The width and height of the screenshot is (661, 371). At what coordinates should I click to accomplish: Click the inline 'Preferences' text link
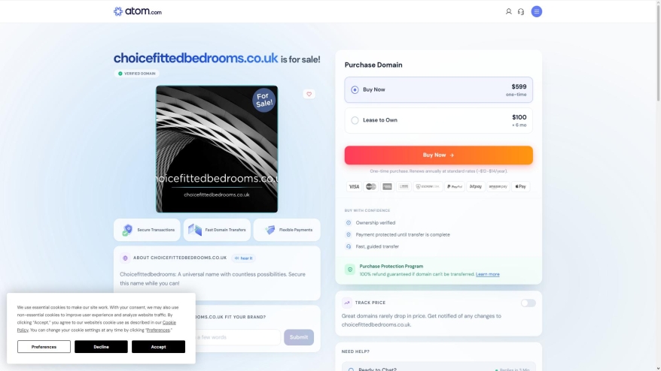click(x=158, y=330)
